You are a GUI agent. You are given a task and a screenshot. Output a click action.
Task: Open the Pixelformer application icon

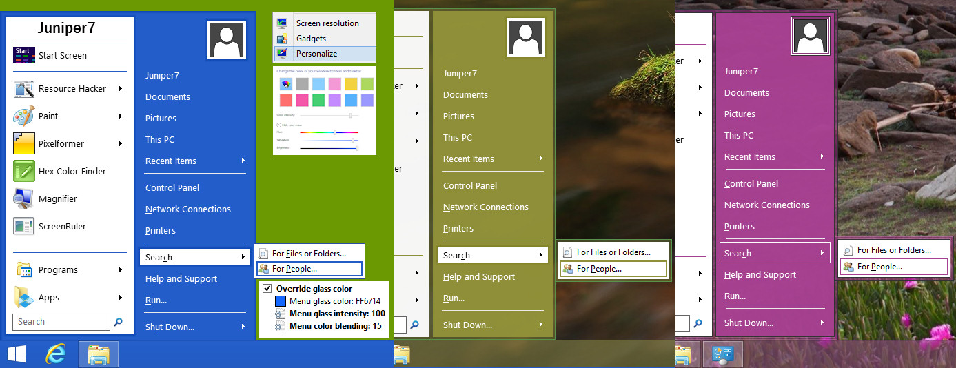[24, 144]
